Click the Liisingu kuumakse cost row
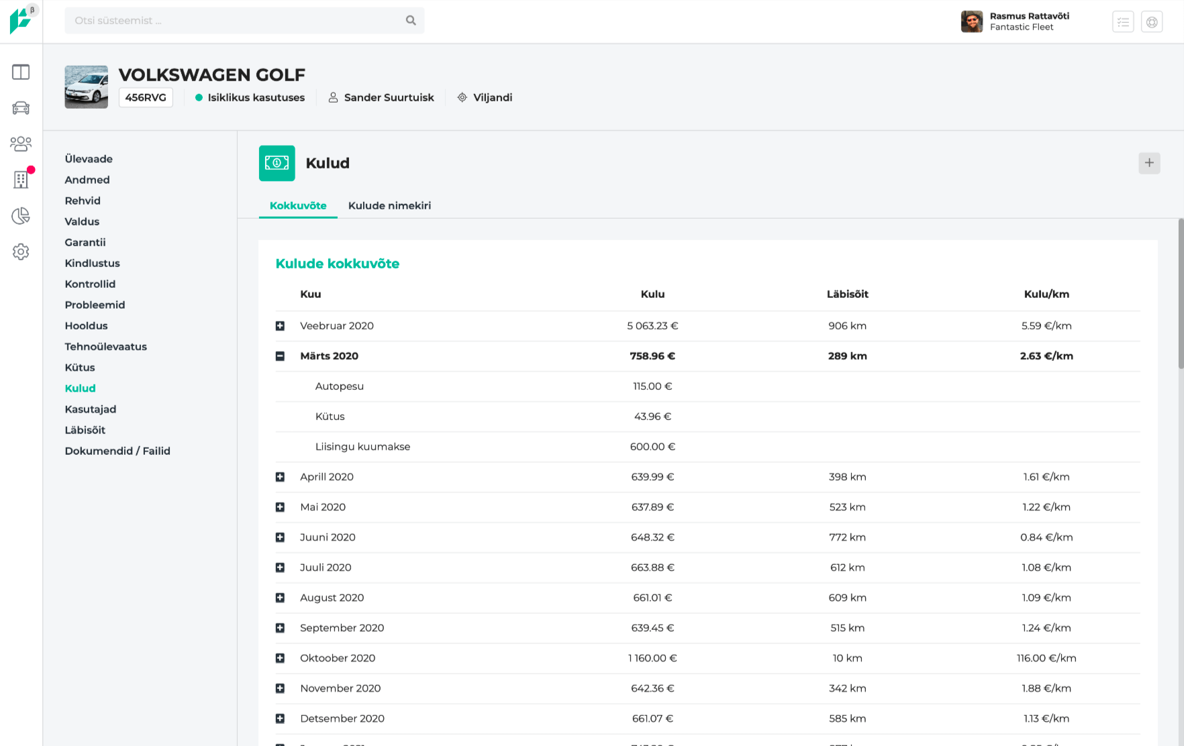The height and width of the screenshot is (746, 1184). [x=707, y=447]
